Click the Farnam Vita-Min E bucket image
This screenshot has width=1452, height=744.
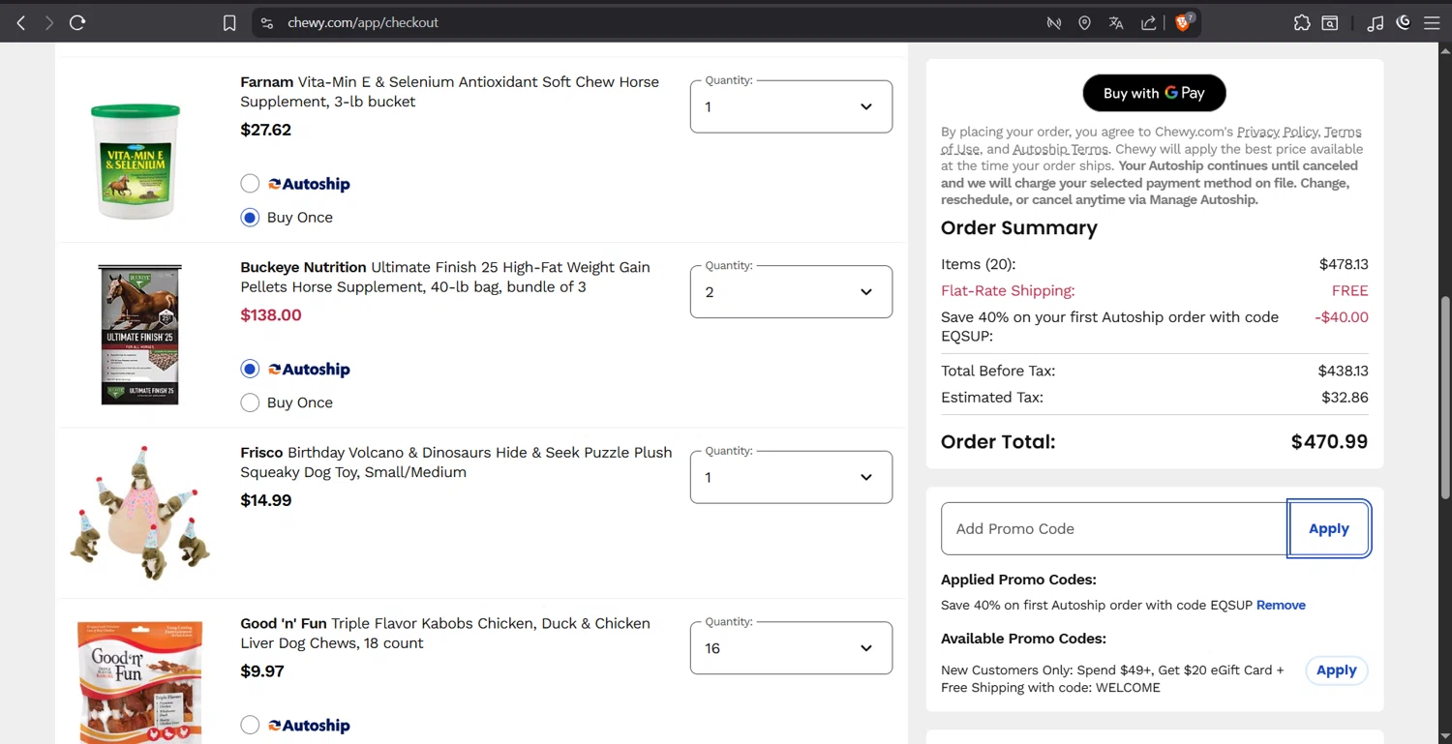(136, 160)
